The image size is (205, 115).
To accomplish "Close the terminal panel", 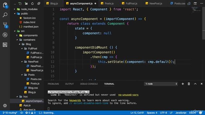I will 201,84.
